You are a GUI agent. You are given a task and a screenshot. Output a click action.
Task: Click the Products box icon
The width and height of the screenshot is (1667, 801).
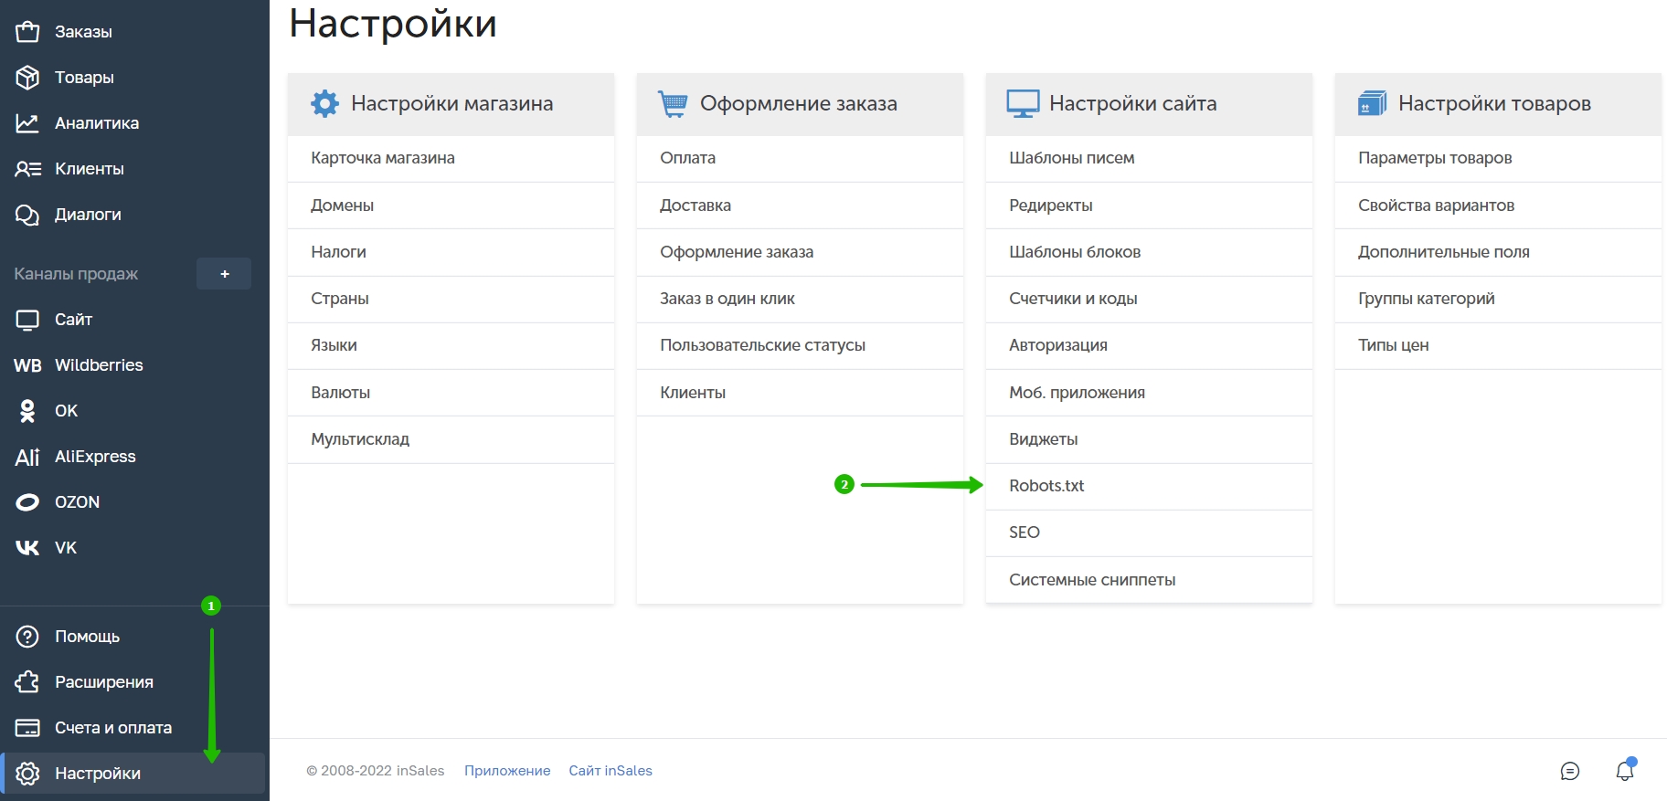point(27,78)
